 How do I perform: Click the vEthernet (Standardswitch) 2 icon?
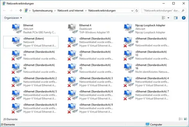point(17,82)
